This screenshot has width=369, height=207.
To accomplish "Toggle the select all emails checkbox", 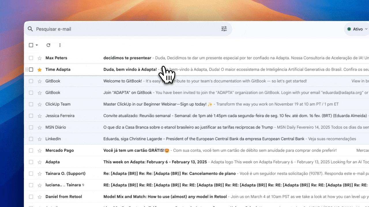I will [31, 45].
